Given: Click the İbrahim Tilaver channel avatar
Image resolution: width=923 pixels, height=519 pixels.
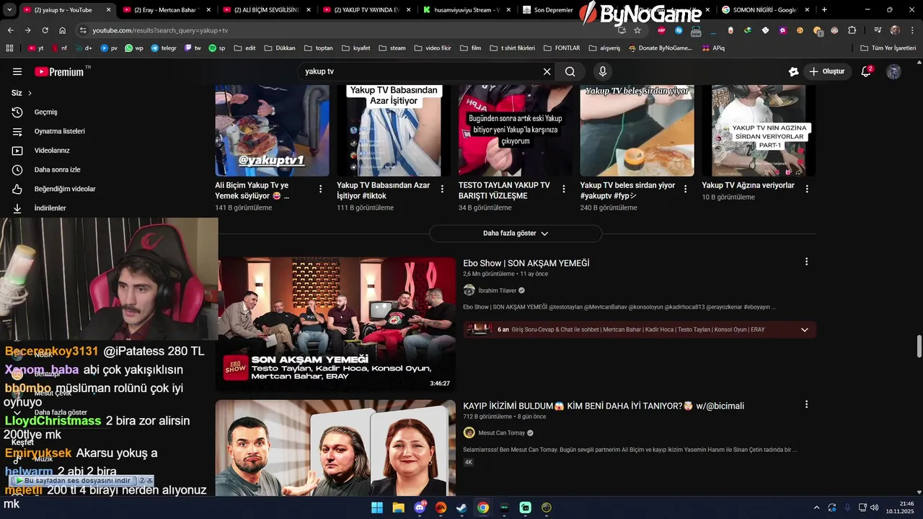Looking at the screenshot, I should [469, 290].
